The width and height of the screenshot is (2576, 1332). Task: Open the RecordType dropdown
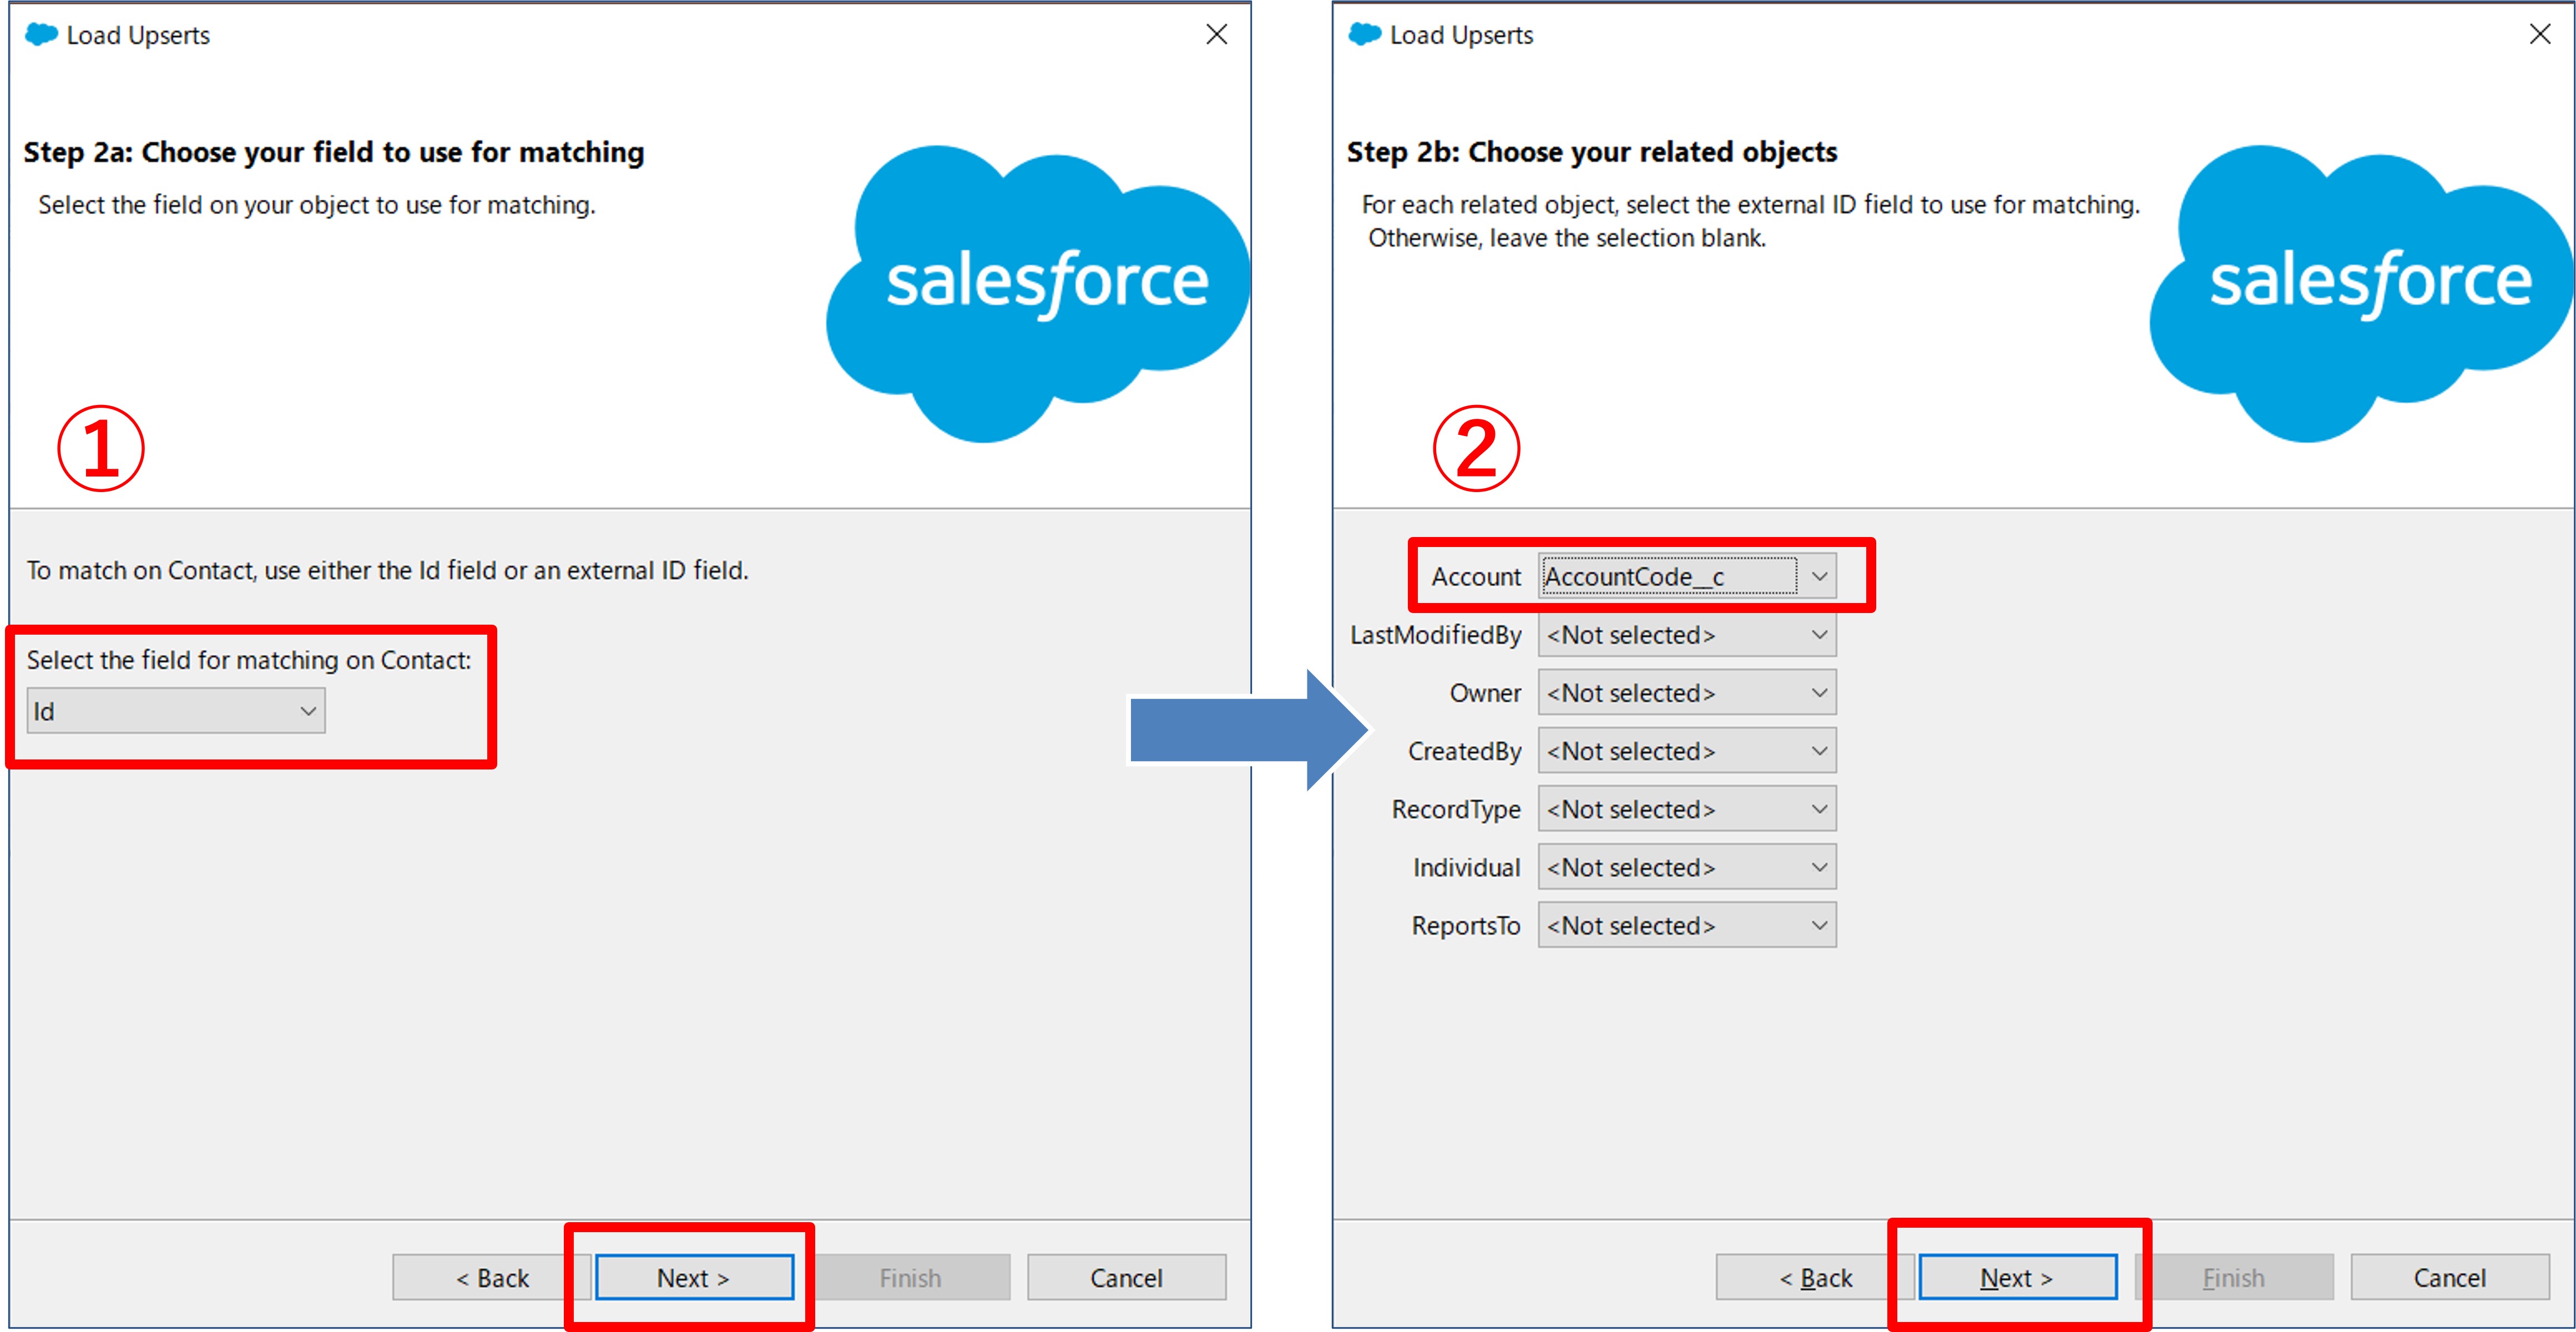1687,808
